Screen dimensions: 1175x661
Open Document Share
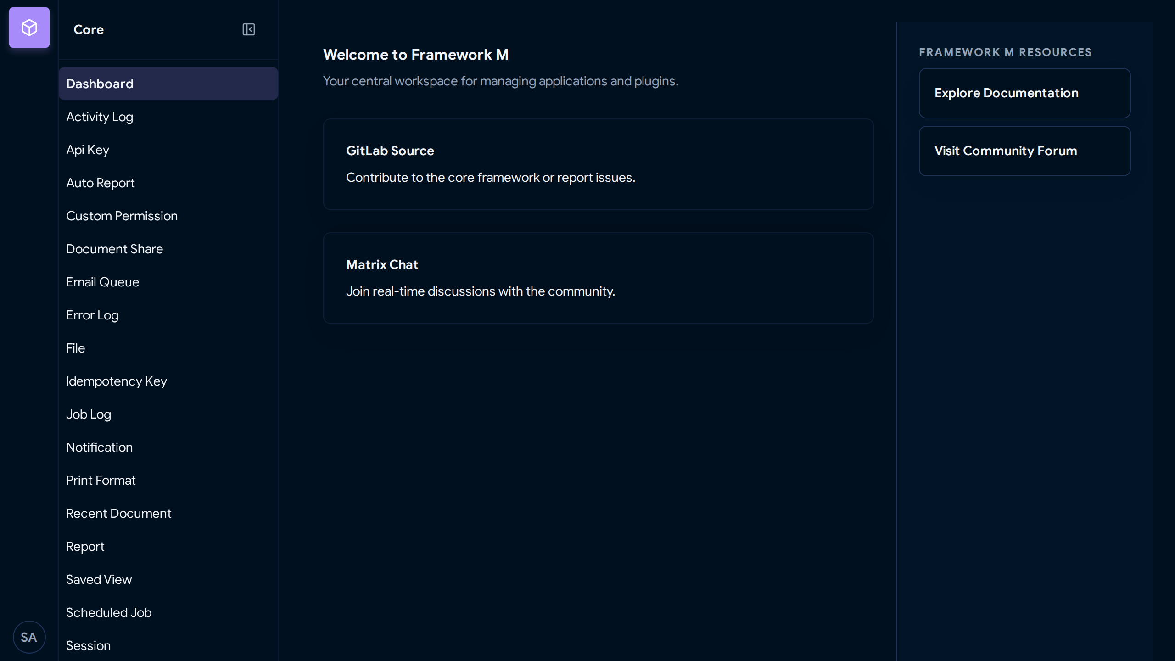click(x=168, y=249)
